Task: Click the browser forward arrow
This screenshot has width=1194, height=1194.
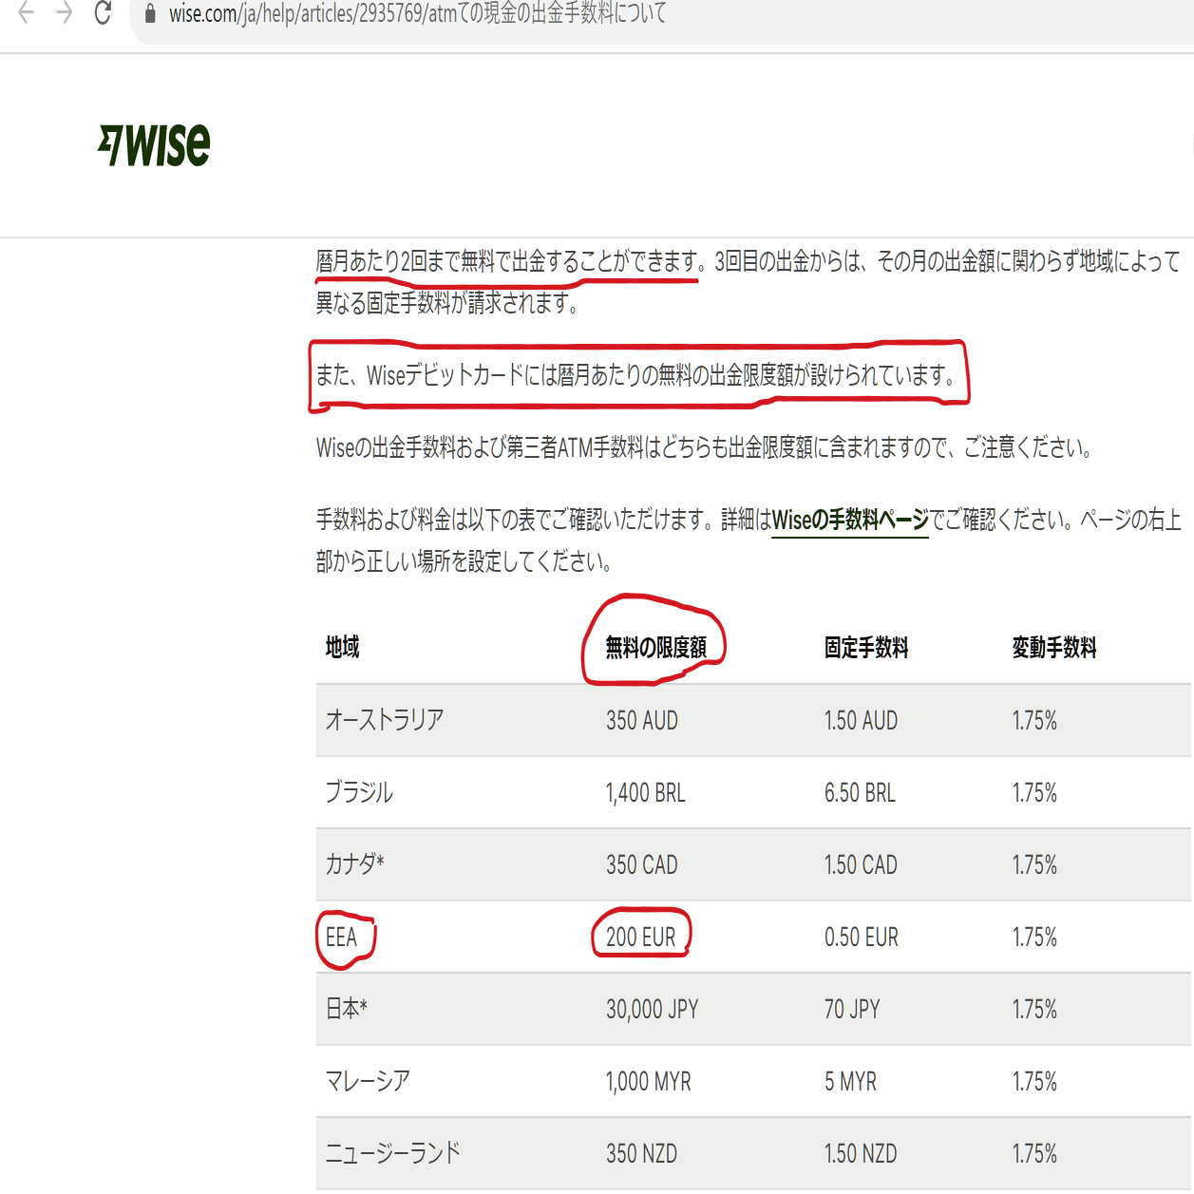Action: tap(65, 12)
